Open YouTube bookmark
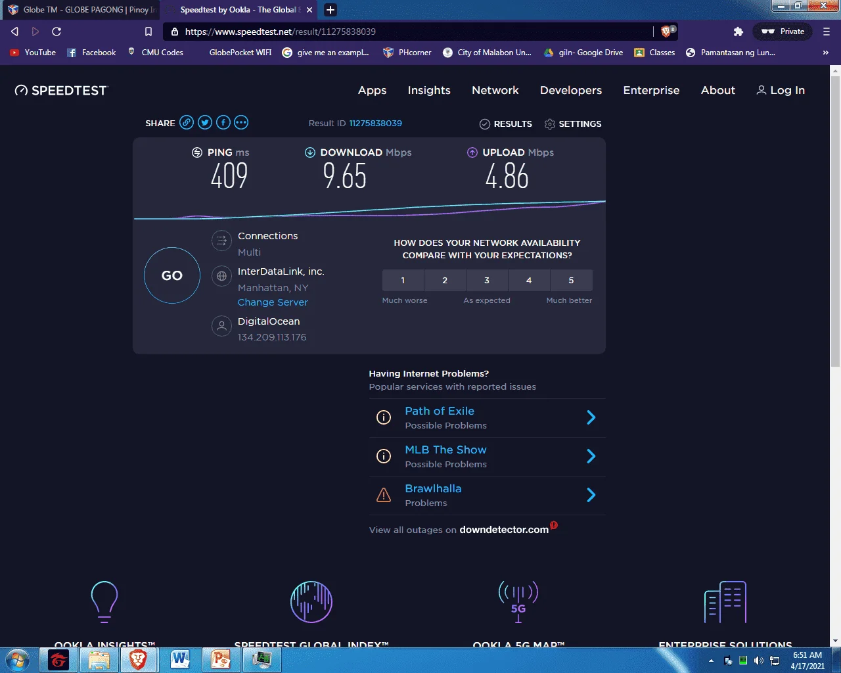841x673 pixels. [x=33, y=53]
